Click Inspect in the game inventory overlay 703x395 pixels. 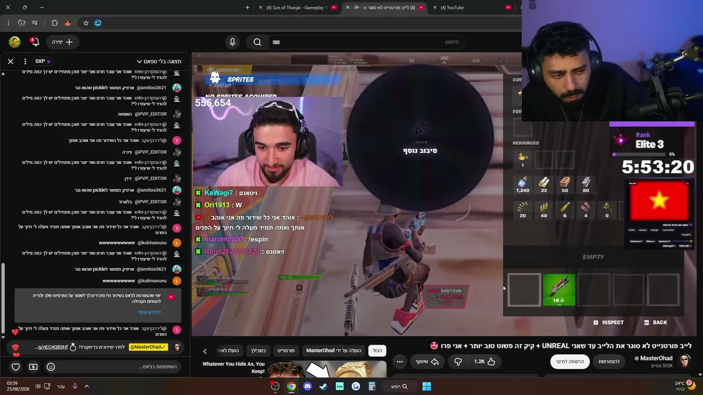click(x=609, y=323)
